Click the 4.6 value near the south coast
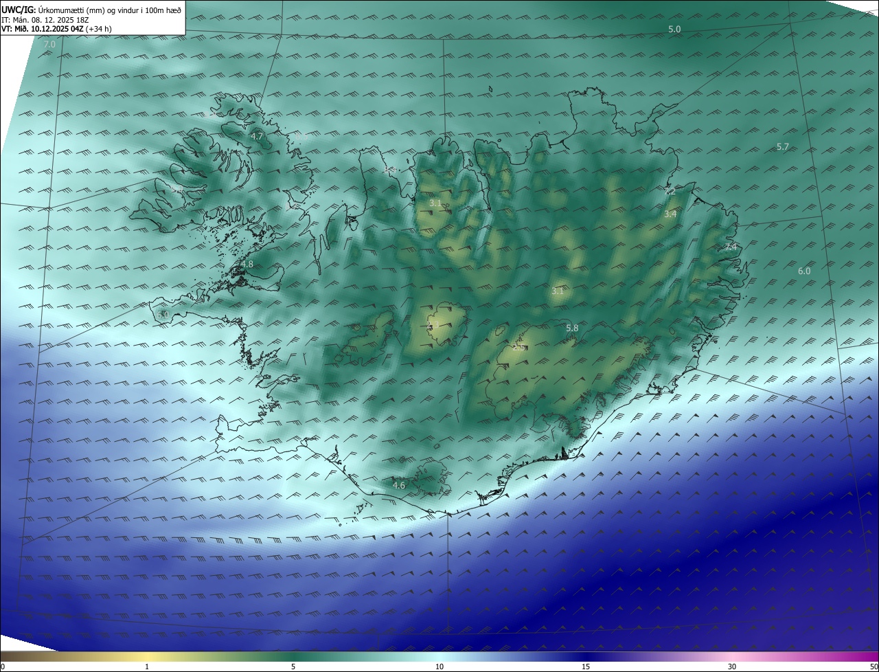Screen dimensions: 879x672 click(x=399, y=486)
